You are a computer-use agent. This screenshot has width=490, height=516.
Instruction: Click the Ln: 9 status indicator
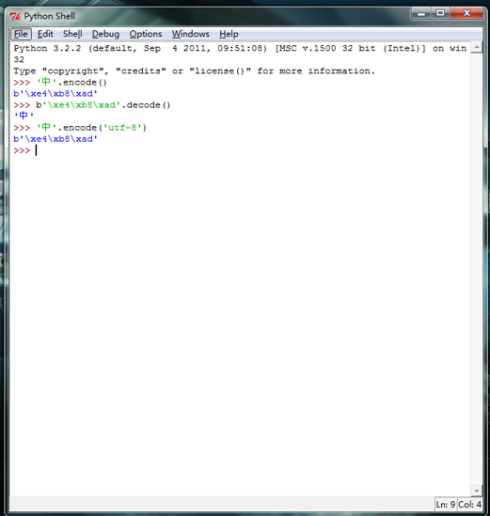tap(445, 504)
